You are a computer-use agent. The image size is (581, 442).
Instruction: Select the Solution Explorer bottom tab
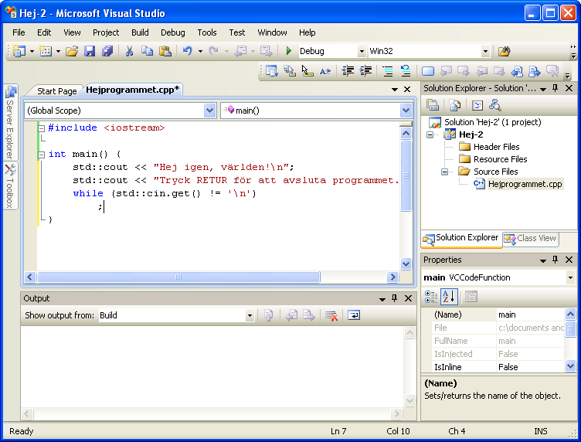462,238
